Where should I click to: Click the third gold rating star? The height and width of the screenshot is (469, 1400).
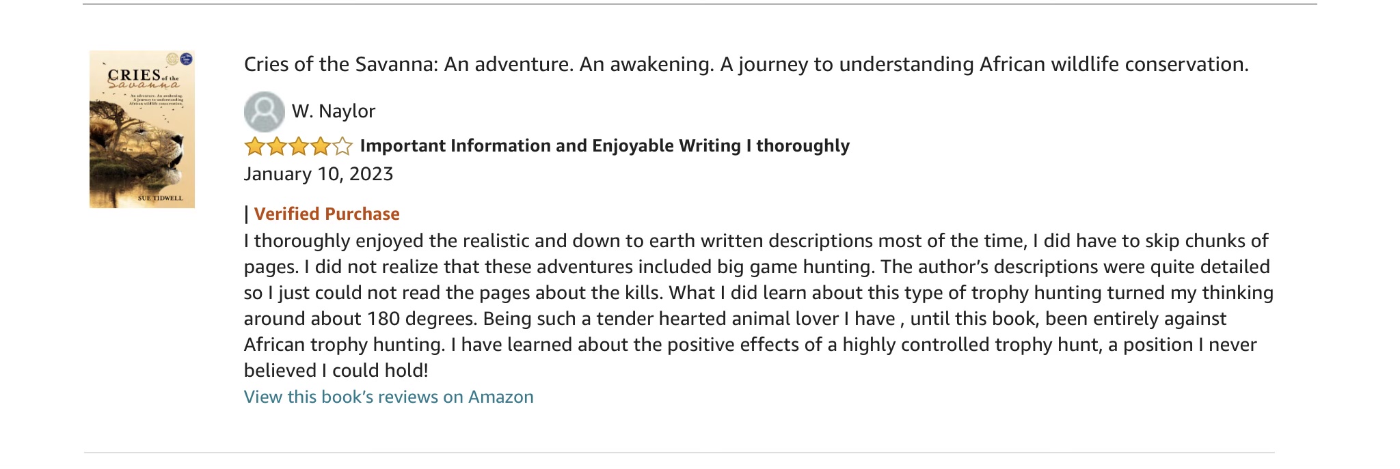point(298,146)
